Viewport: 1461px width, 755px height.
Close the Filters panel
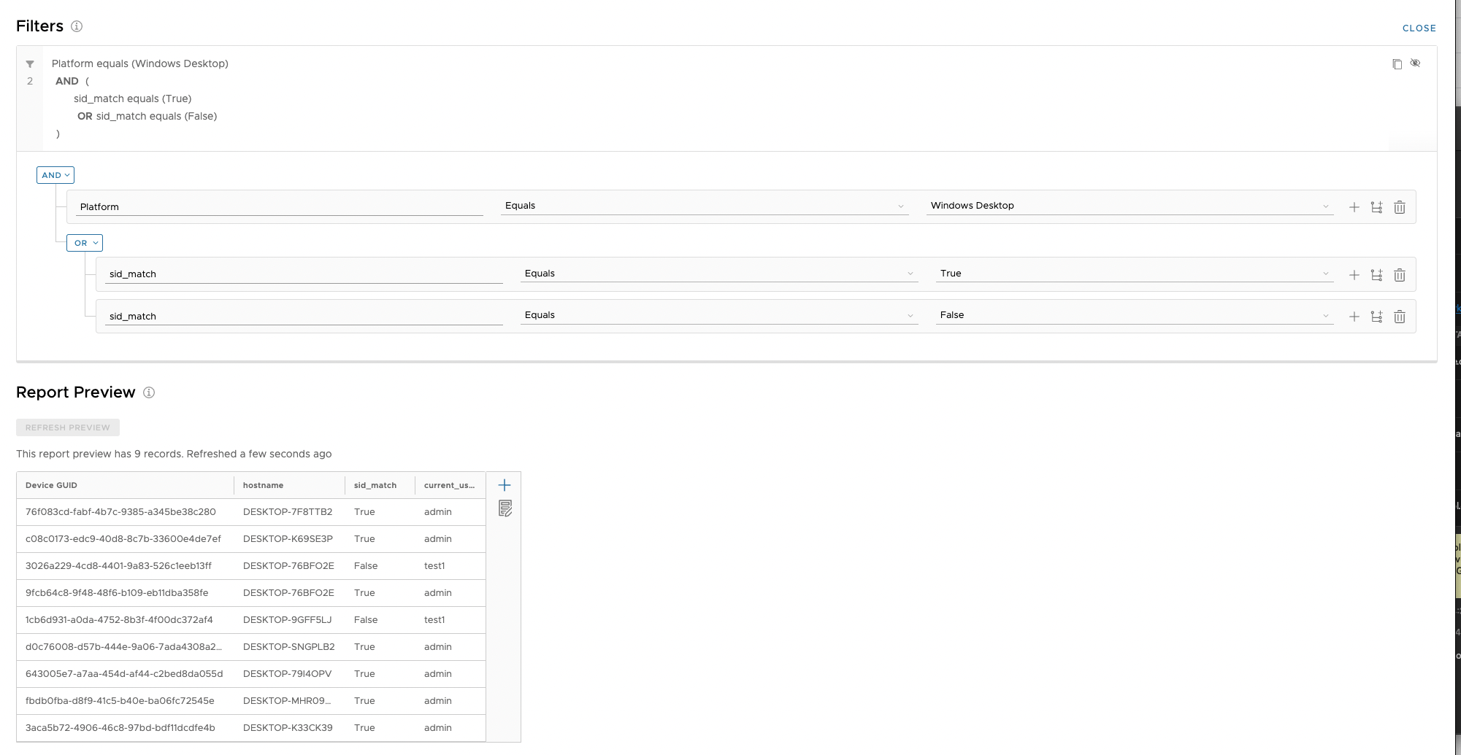[x=1419, y=28]
